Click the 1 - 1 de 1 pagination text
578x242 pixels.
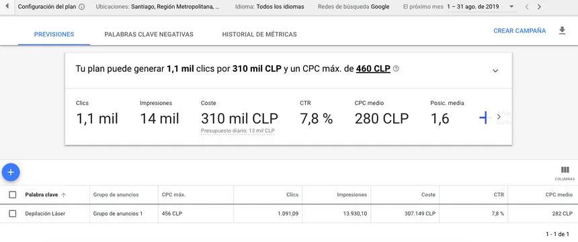(557, 234)
